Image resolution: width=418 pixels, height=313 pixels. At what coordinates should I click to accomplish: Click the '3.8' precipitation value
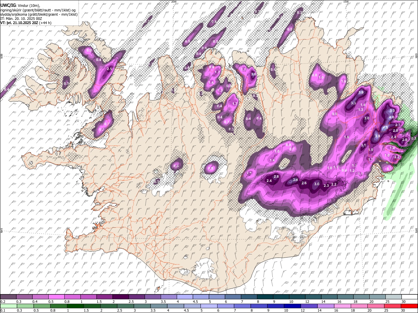pos(253,74)
